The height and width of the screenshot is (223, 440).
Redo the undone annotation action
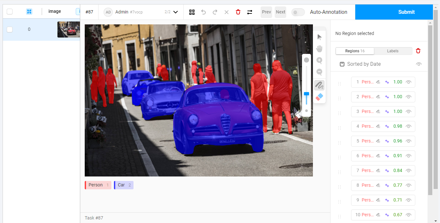(215, 12)
